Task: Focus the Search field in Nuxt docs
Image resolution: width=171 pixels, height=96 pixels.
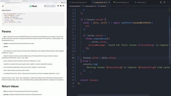Action: click(x=50, y=6)
